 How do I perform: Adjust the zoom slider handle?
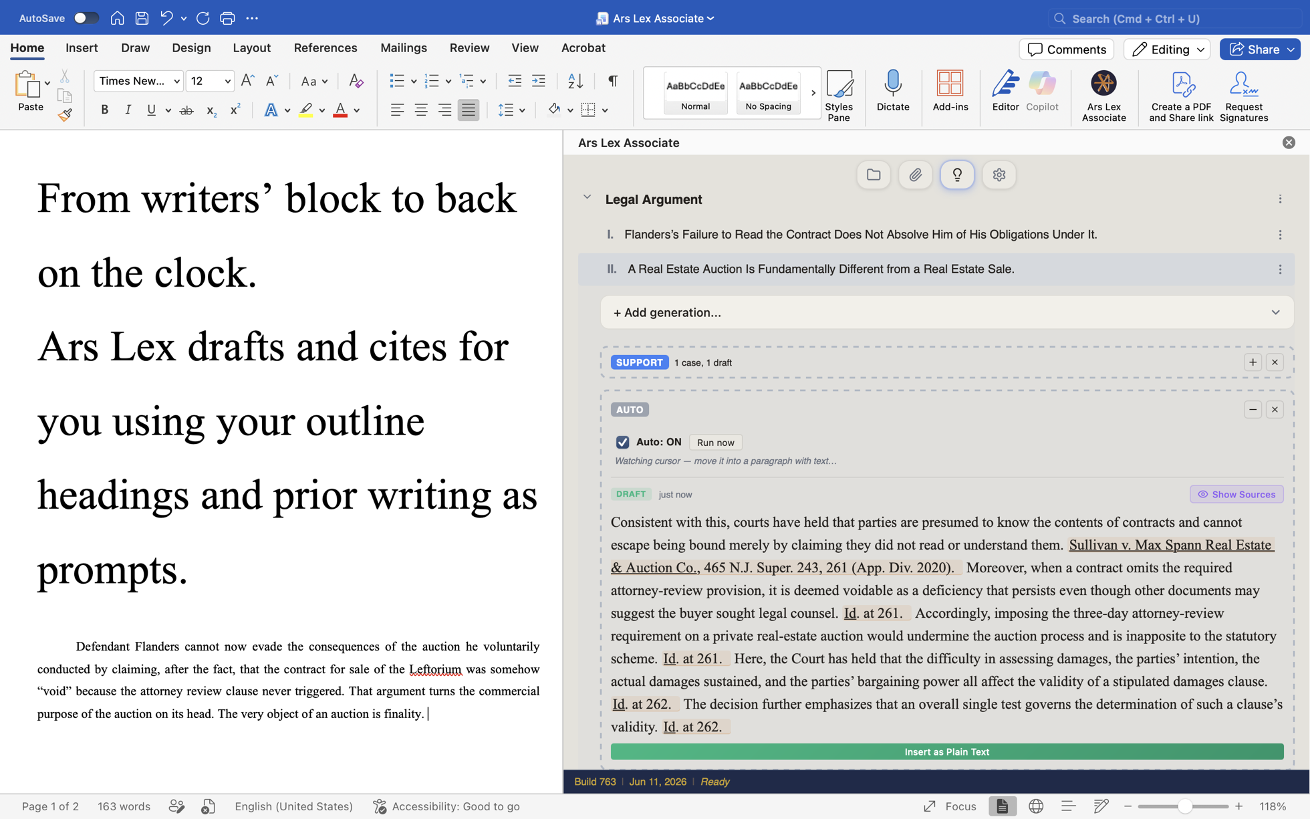1184,806
